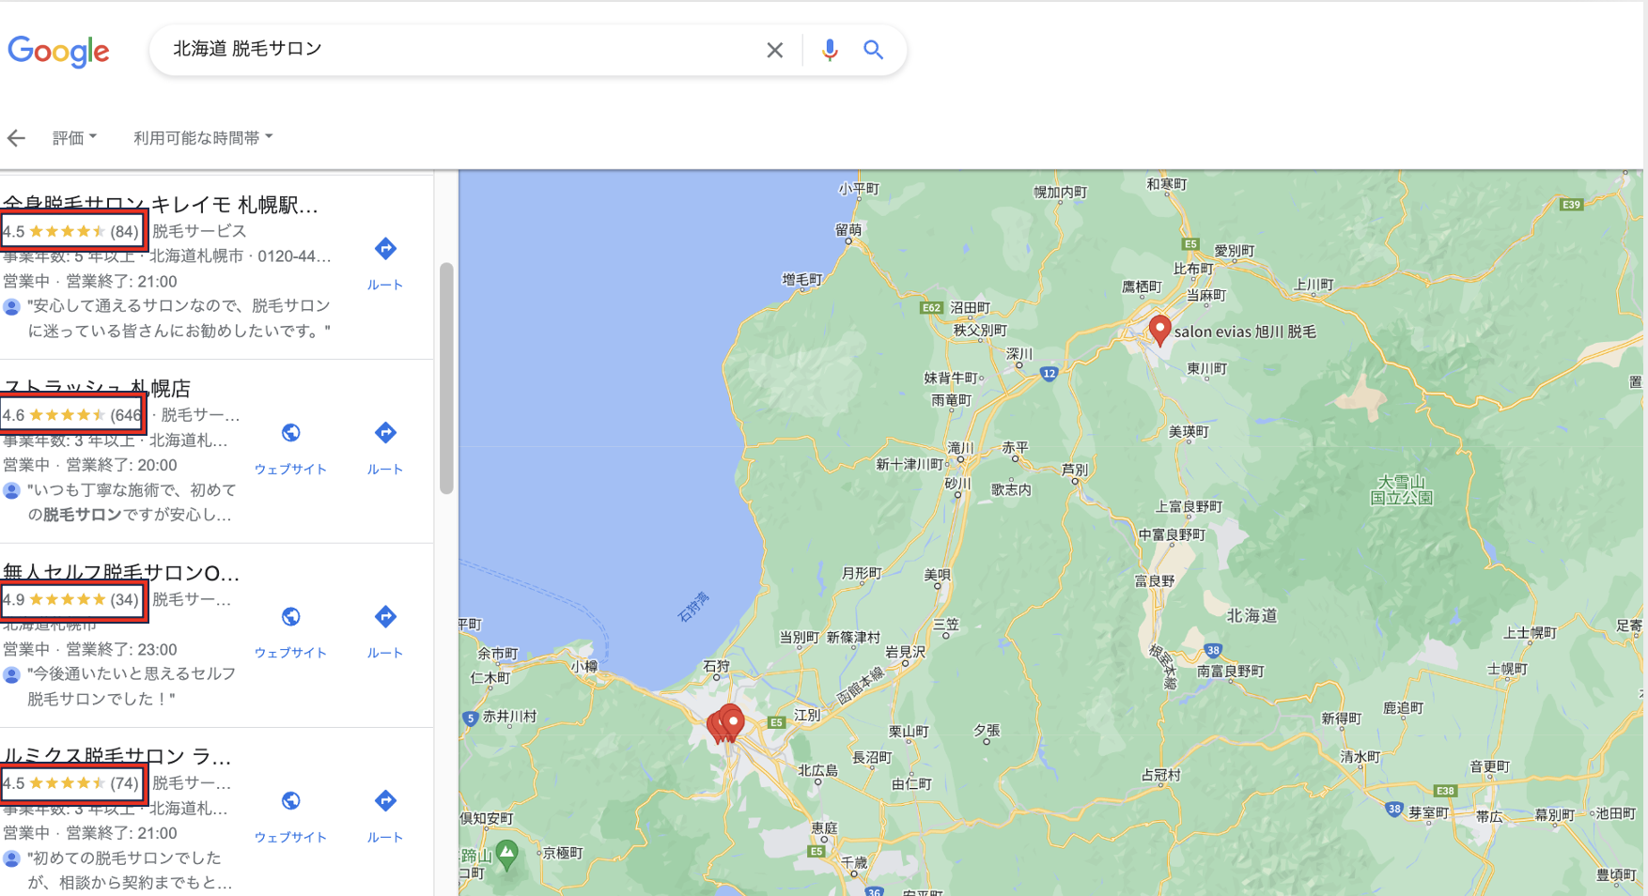The image size is (1648, 896).
Task: Open the ストラッシュ 札幌店 listing title
Action: coord(97,388)
